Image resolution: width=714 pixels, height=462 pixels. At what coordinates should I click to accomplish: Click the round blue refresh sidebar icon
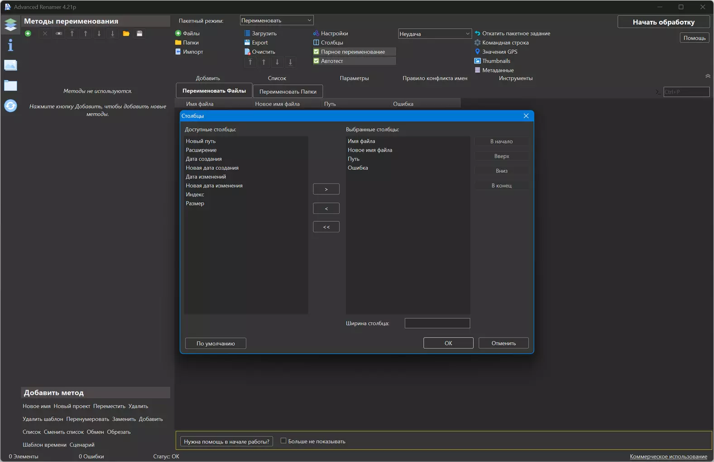point(10,106)
